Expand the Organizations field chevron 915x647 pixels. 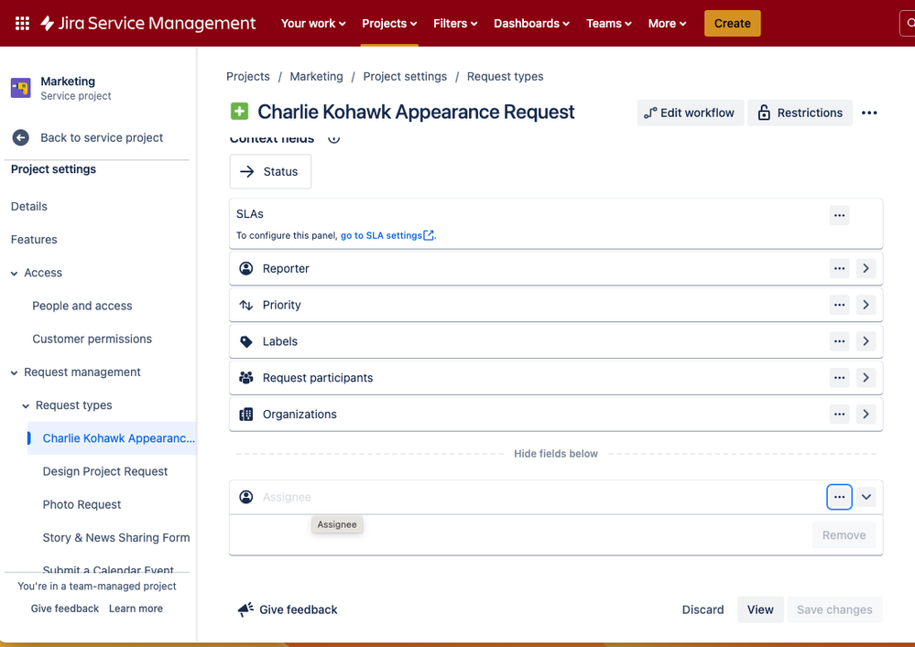coord(866,415)
